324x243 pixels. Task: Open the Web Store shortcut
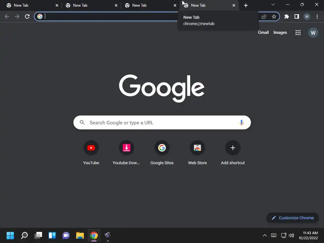197,153
